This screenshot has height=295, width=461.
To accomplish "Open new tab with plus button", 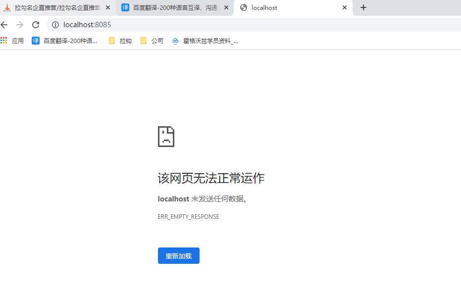I will coord(363,7).
